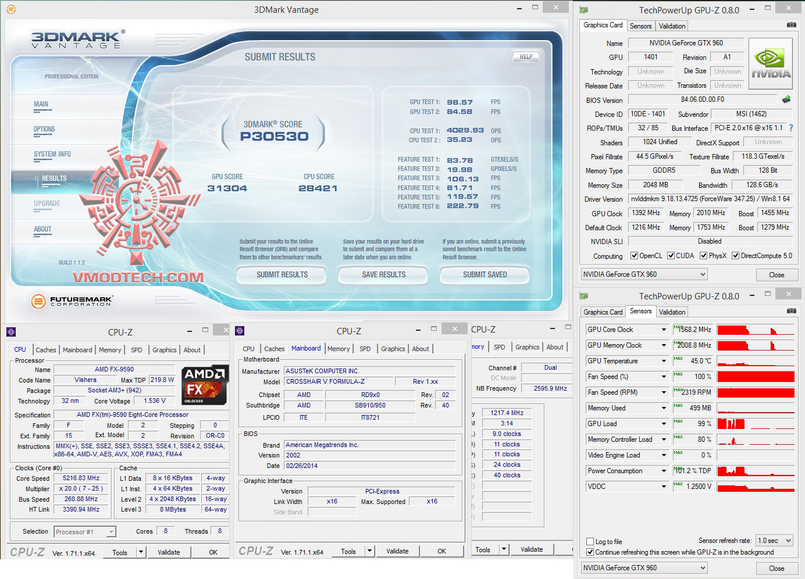805x579 pixels.
Task: Click Close in the GPU-Z window showing Device ID
Action: point(776,274)
